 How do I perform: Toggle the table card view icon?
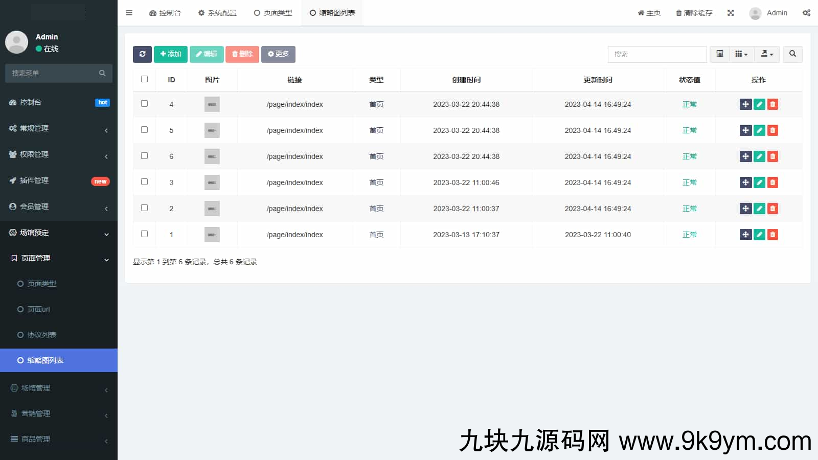point(719,54)
